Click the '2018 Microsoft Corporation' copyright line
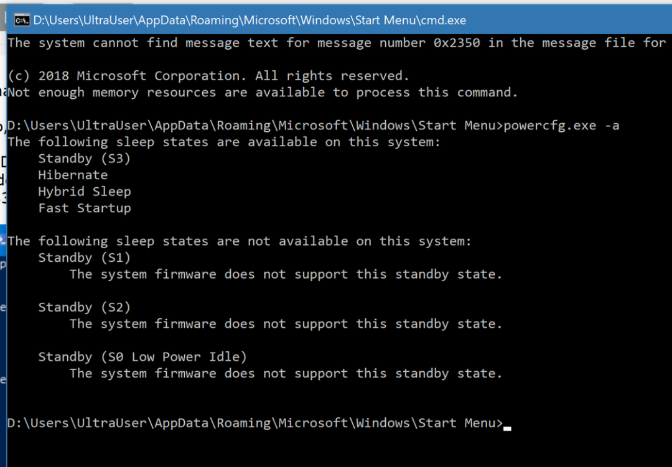The width and height of the screenshot is (672, 467). [x=208, y=76]
